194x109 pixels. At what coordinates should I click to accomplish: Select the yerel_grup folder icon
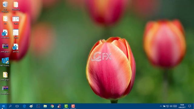click(5, 76)
